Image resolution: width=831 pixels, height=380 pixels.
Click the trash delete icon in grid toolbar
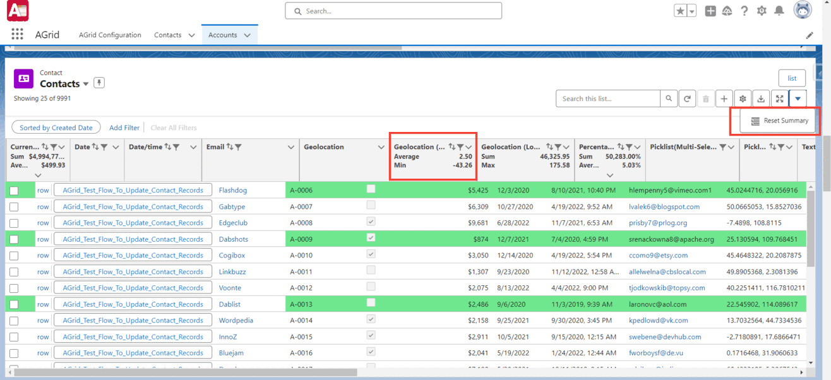coord(706,98)
